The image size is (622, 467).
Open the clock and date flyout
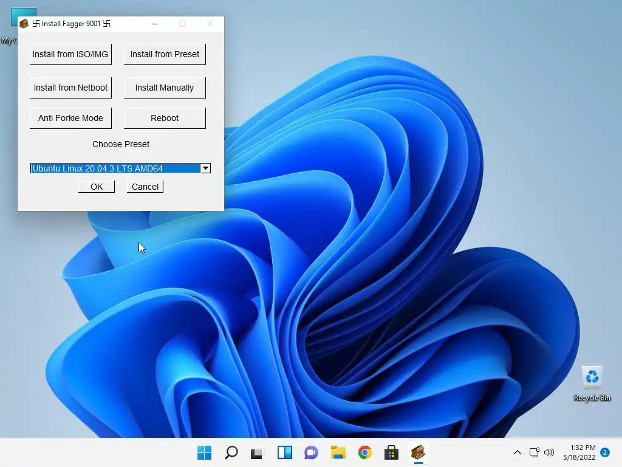(579, 452)
